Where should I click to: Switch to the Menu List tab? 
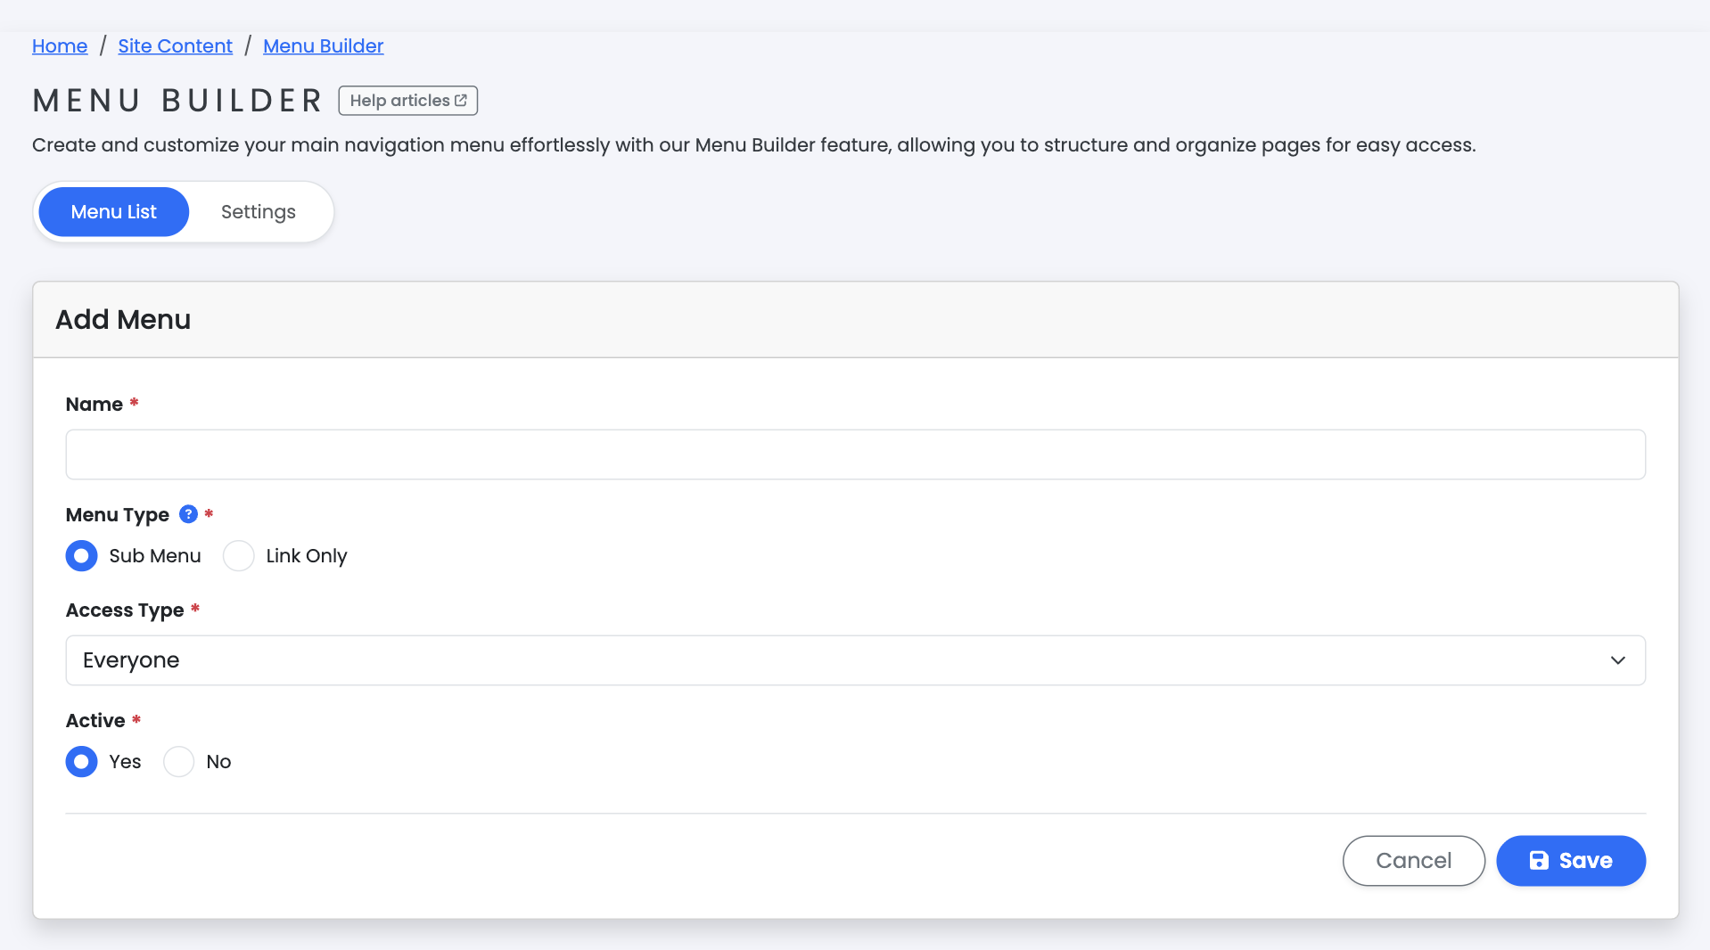(x=114, y=212)
